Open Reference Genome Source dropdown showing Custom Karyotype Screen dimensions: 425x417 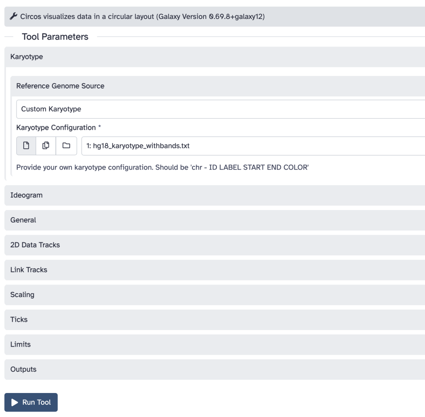[220, 109]
